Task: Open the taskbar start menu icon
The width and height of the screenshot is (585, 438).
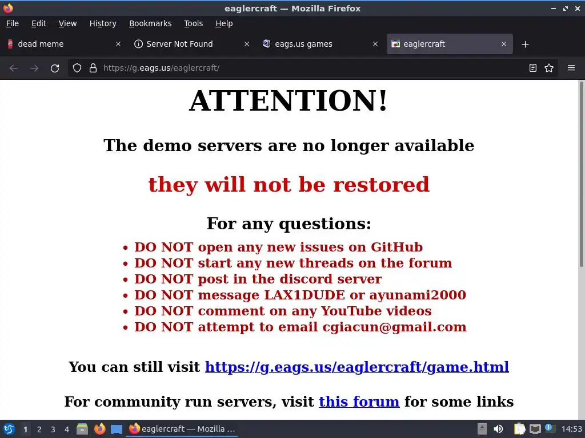Action: 9,429
